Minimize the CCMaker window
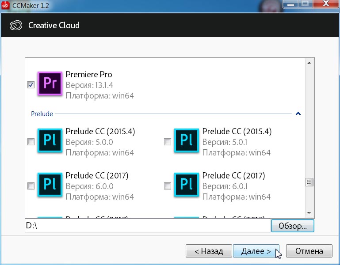Image resolution: width=340 pixels, height=265 pixels. pos(290,4)
